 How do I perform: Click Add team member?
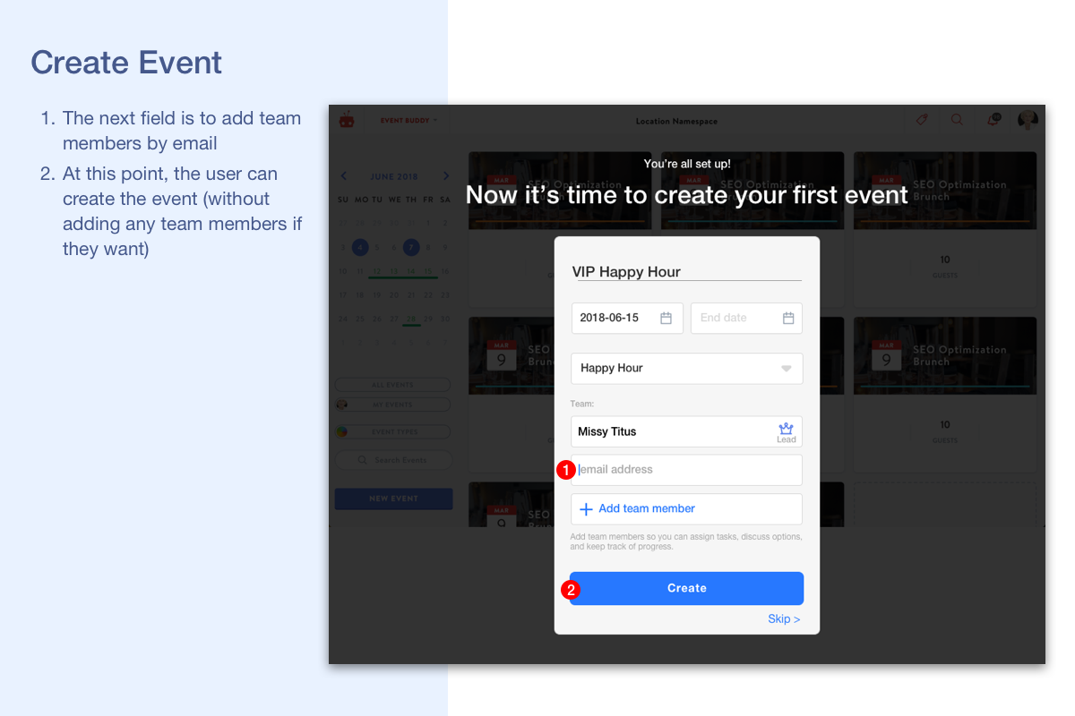[x=687, y=508]
